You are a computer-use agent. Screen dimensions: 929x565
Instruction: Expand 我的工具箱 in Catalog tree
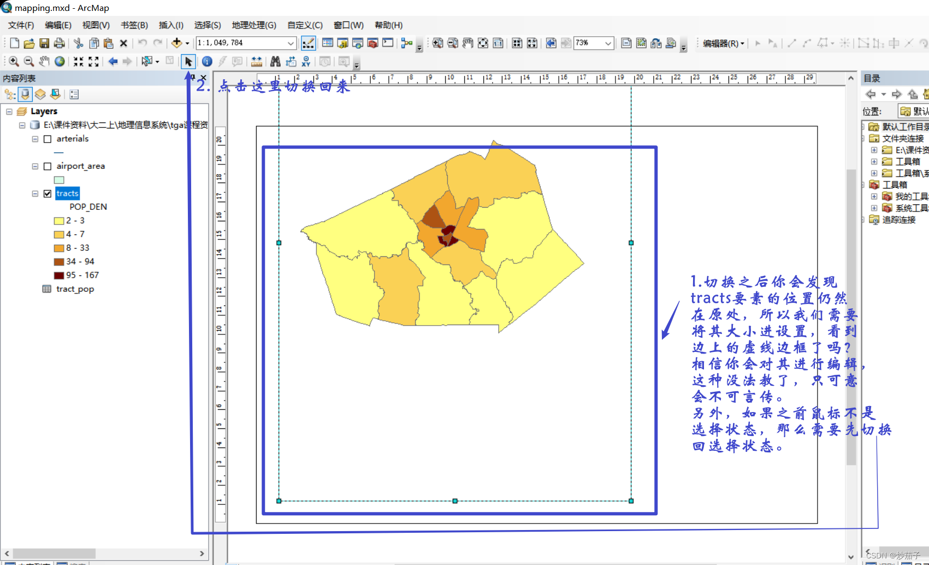click(x=874, y=197)
